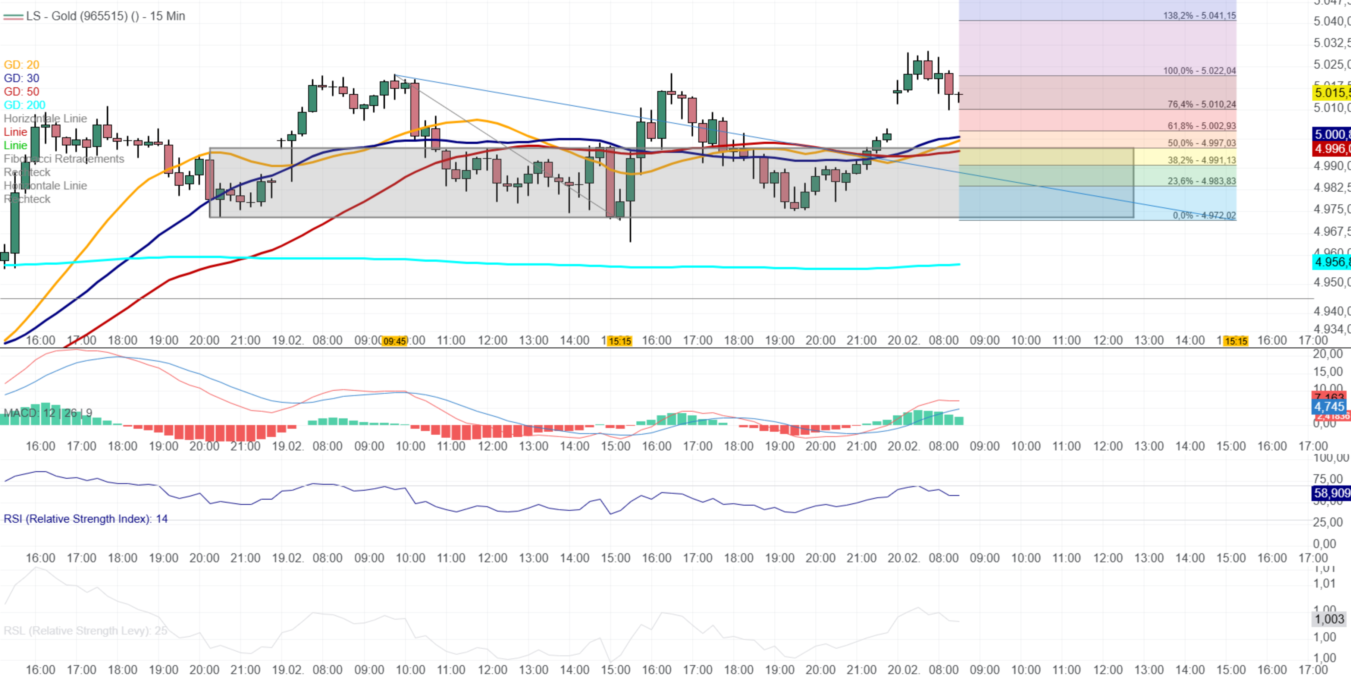Image resolution: width=1351 pixels, height=677 pixels.
Task: Click the blue 4,745 MACD value tag
Action: point(1329,407)
